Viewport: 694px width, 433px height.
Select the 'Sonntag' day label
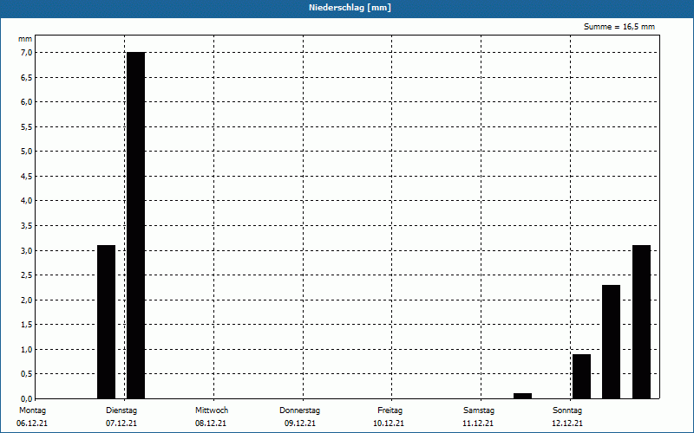(567, 410)
